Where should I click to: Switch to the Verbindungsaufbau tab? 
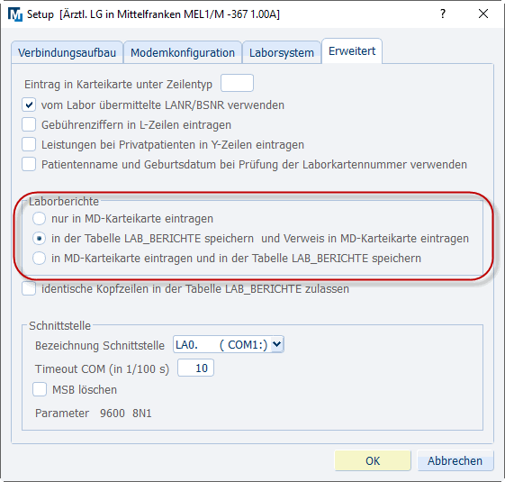67,52
